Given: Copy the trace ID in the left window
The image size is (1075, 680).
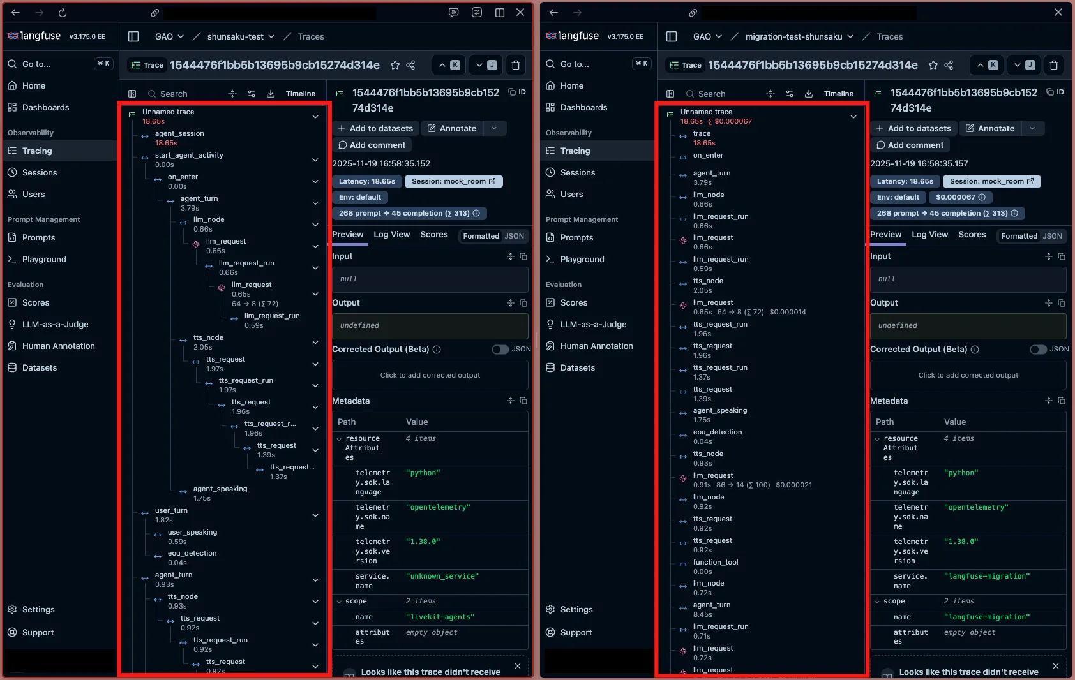Looking at the screenshot, I should point(517,92).
